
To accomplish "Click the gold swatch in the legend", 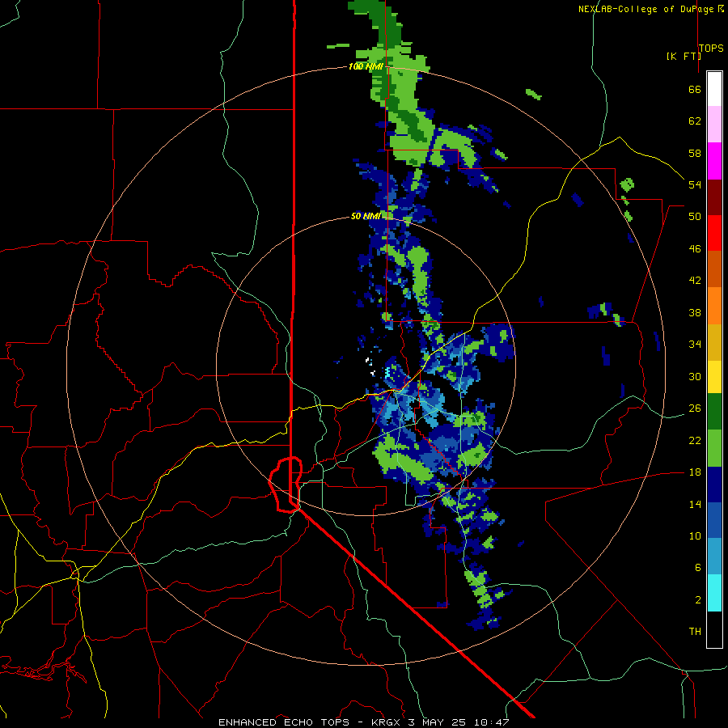I will click(714, 342).
